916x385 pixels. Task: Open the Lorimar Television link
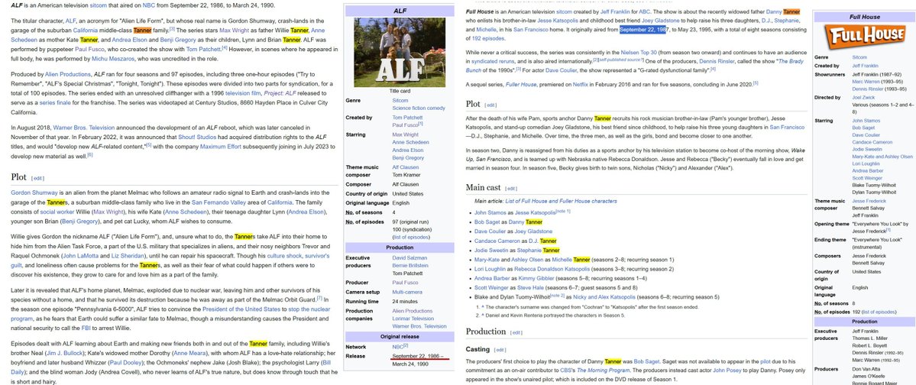click(413, 319)
